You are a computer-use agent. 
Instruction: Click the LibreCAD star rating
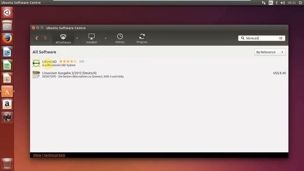68,61
